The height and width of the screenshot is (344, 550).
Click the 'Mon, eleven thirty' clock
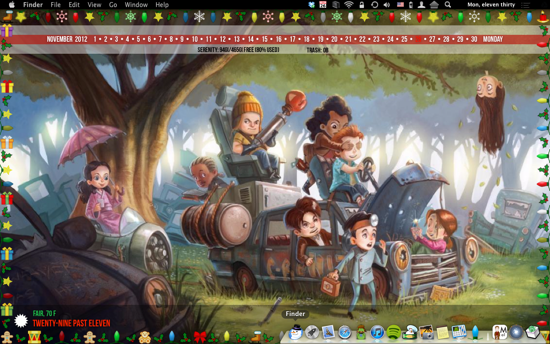(x=491, y=5)
